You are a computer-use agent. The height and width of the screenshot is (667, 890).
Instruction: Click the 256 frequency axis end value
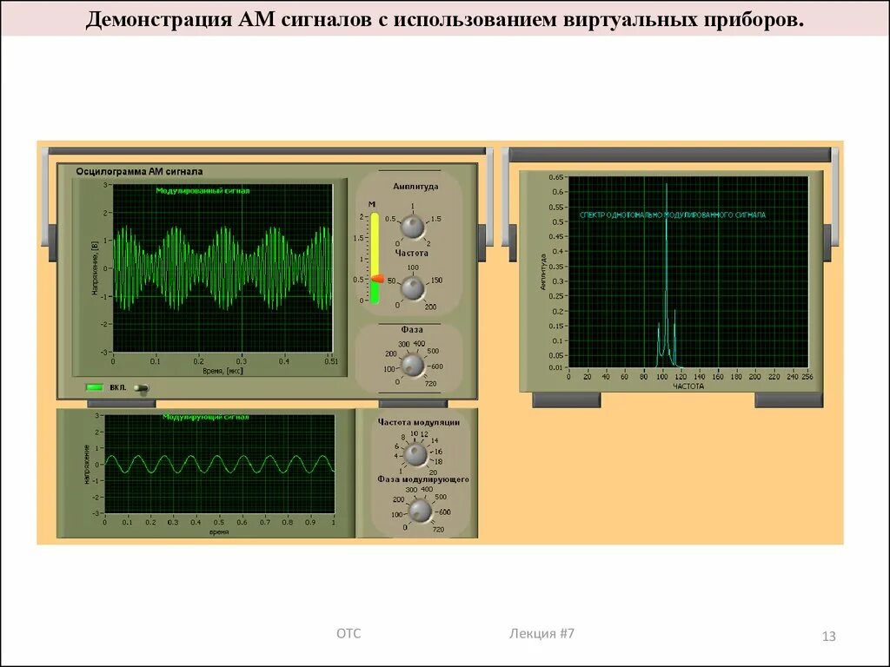tap(807, 377)
